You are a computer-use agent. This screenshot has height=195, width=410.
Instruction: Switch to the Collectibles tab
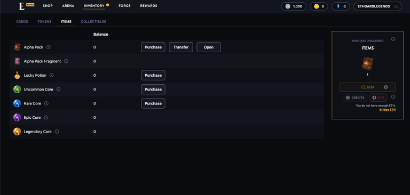93,22
